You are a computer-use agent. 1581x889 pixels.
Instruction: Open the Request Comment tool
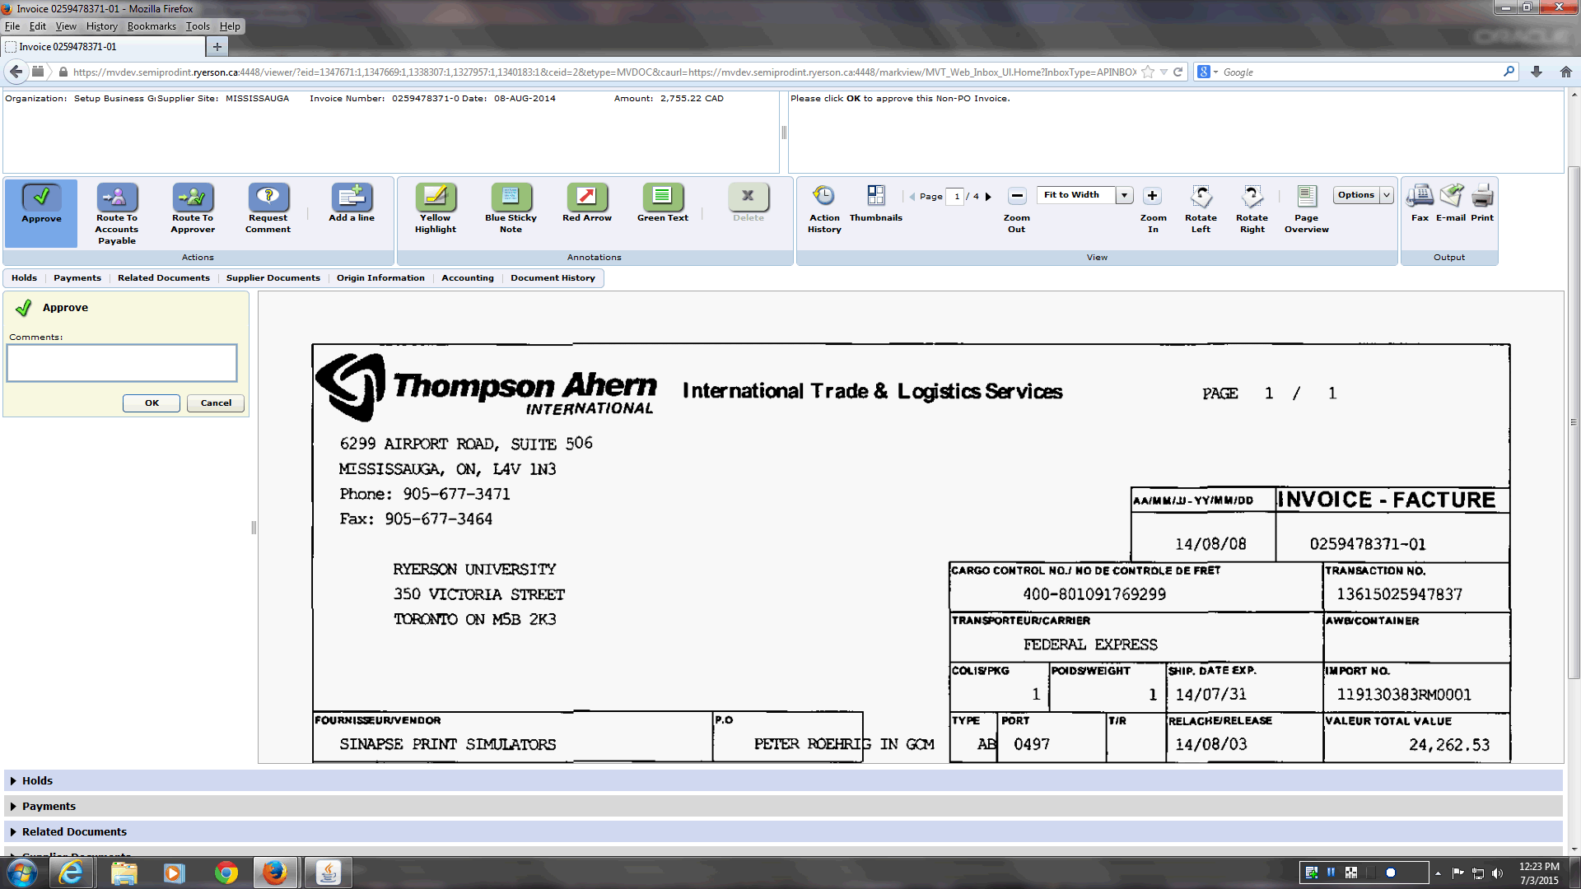[x=268, y=198]
